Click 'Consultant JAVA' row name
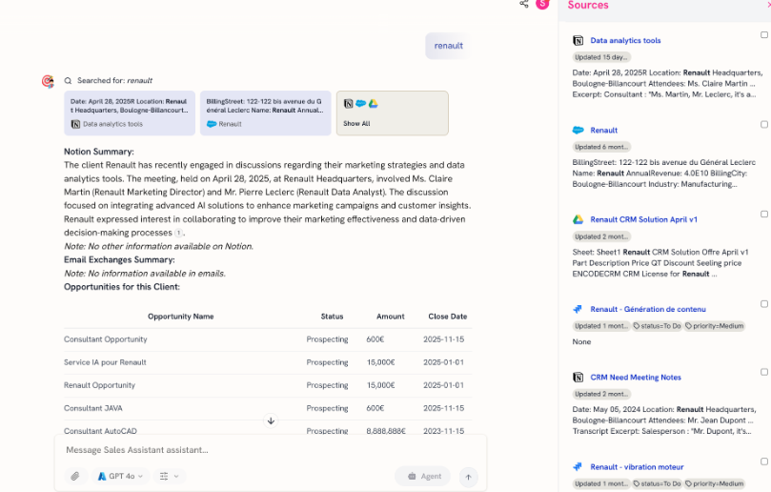 [x=93, y=408]
